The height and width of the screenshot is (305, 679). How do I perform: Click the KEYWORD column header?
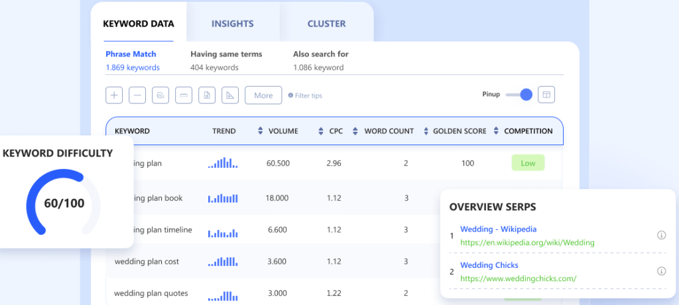pyautogui.click(x=132, y=131)
